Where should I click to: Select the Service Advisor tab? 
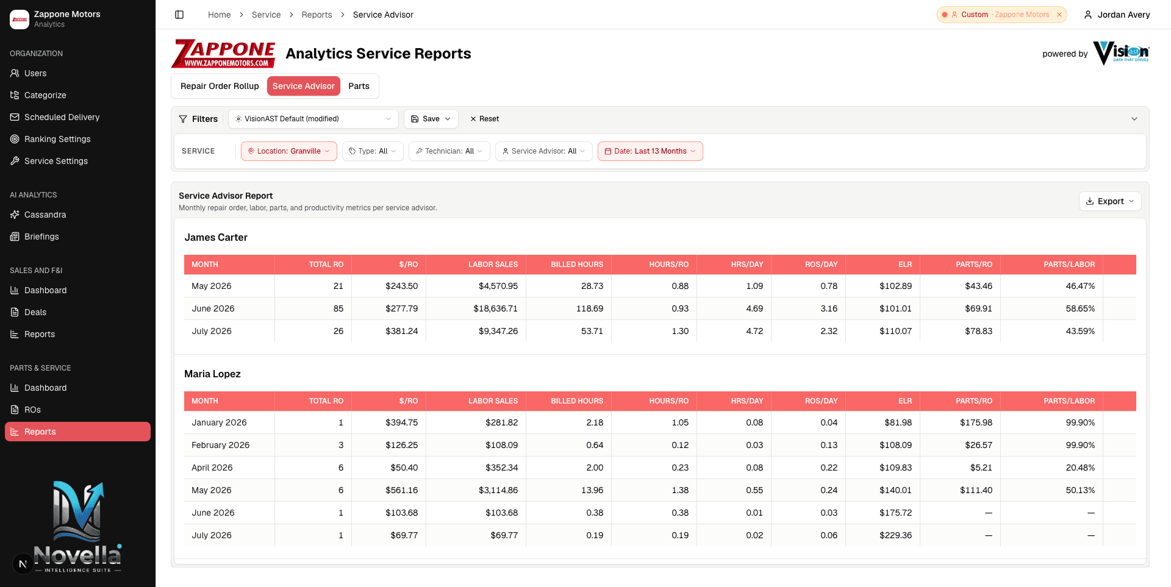(304, 86)
